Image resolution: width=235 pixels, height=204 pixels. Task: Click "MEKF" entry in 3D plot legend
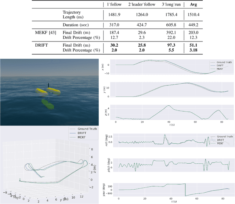[x=82, y=137]
